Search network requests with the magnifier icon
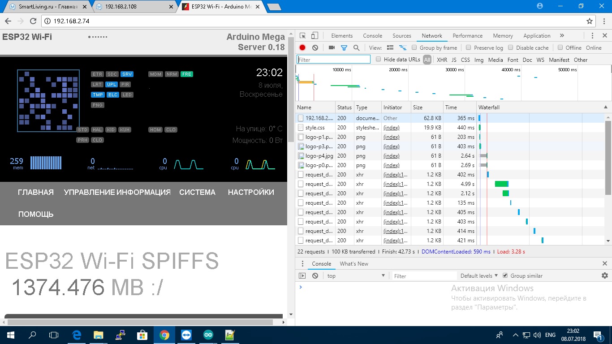The width and height of the screenshot is (612, 344). pyautogui.click(x=356, y=47)
